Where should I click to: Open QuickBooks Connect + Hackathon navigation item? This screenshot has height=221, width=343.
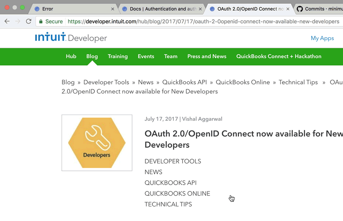tap(279, 56)
